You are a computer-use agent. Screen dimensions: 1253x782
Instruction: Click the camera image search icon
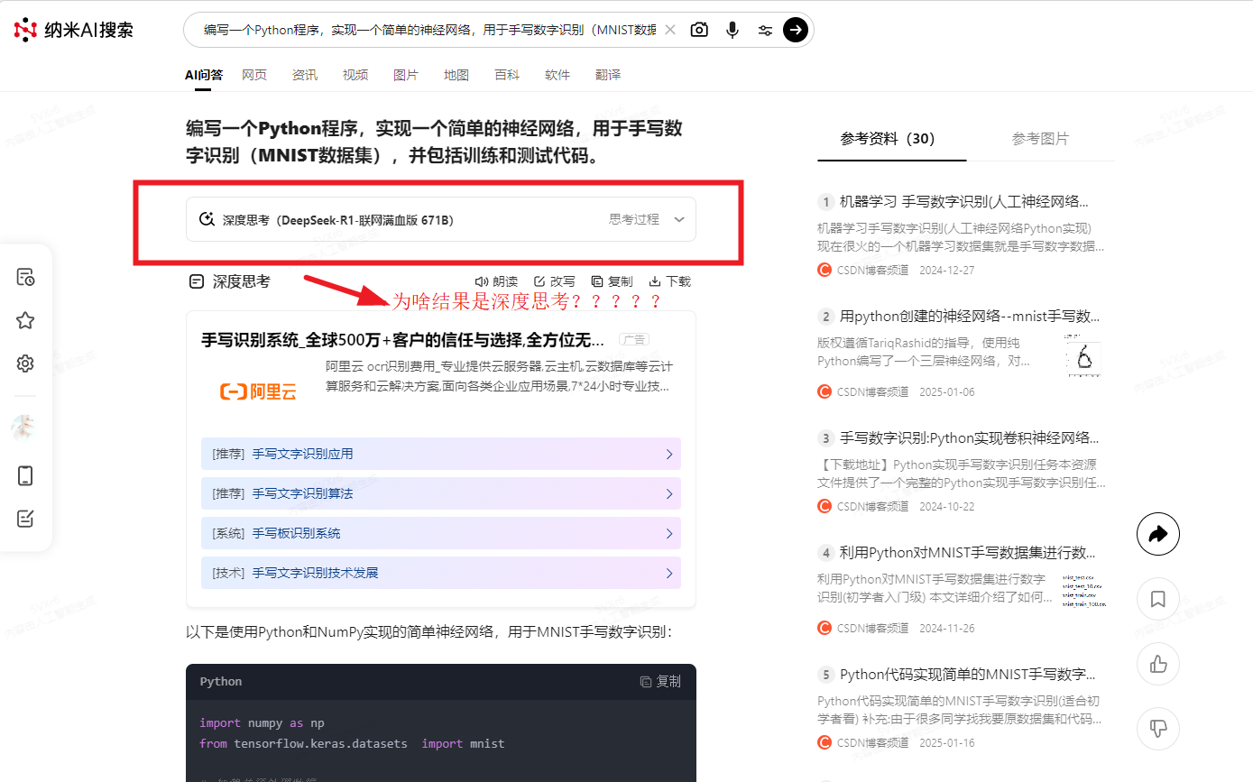tap(699, 30)
